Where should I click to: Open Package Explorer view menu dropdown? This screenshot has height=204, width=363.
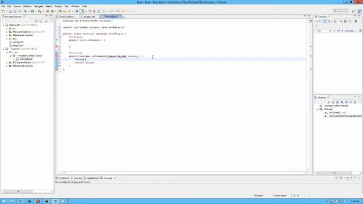[x=52, y=21]
